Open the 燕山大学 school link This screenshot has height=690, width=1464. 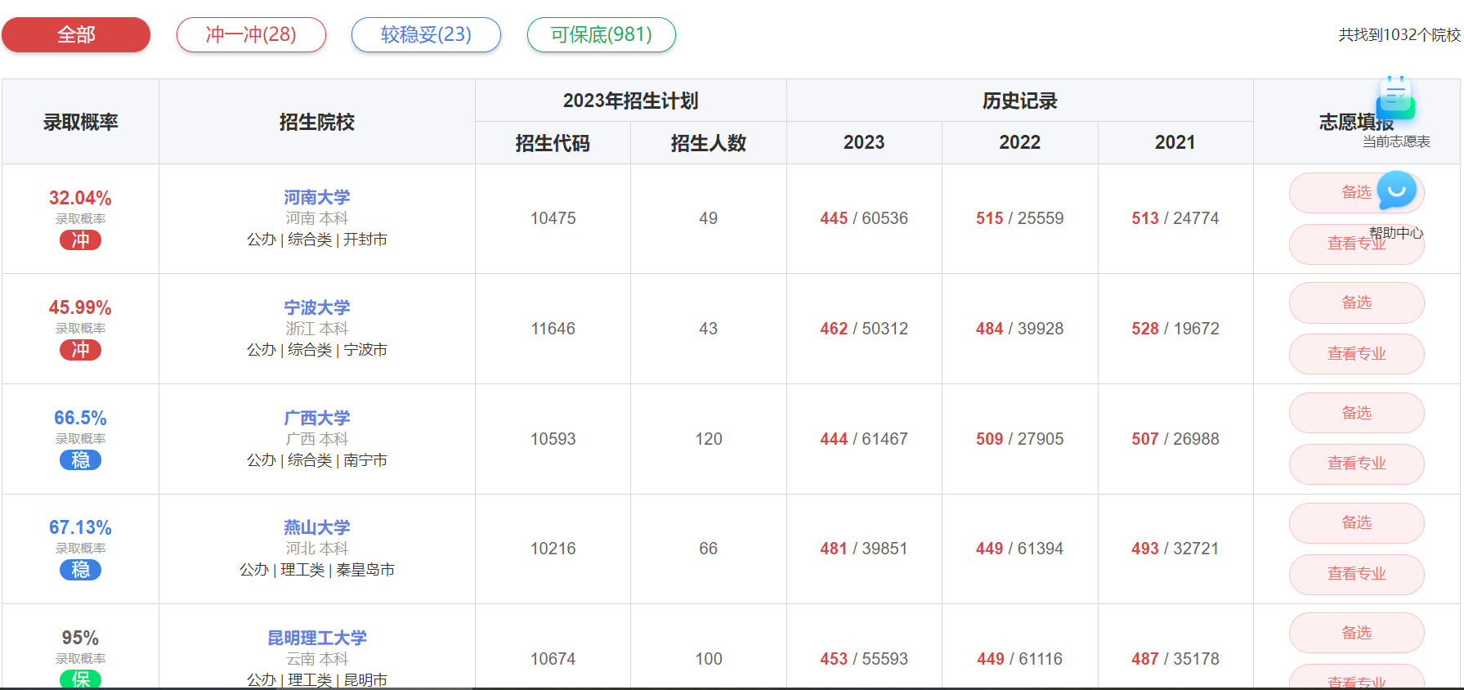pyautogui.click(x=317, y=527)
